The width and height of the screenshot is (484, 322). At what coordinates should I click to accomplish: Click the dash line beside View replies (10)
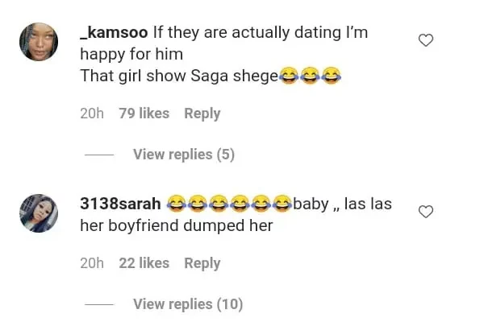(x=101, y=304)
